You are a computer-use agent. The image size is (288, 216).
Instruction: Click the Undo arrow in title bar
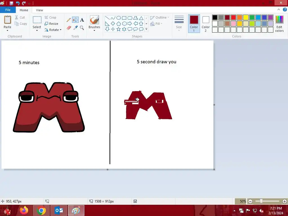coord(18,3)
